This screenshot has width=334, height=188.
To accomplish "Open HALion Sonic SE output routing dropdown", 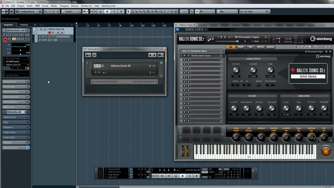I will 16,65.
